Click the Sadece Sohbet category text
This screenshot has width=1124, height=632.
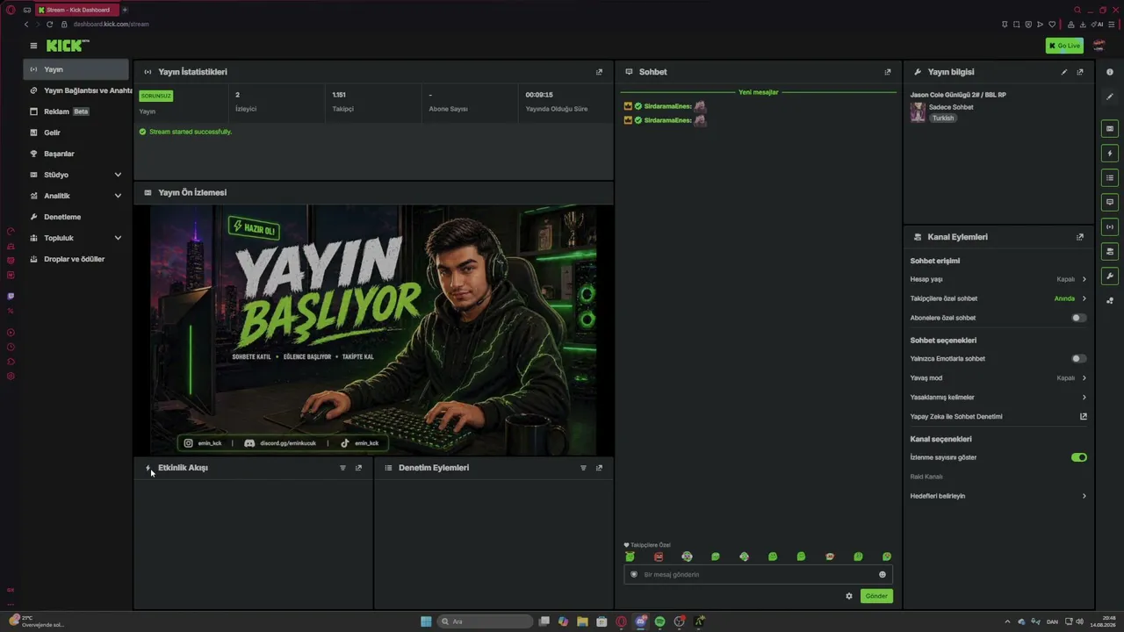point(951,107)
